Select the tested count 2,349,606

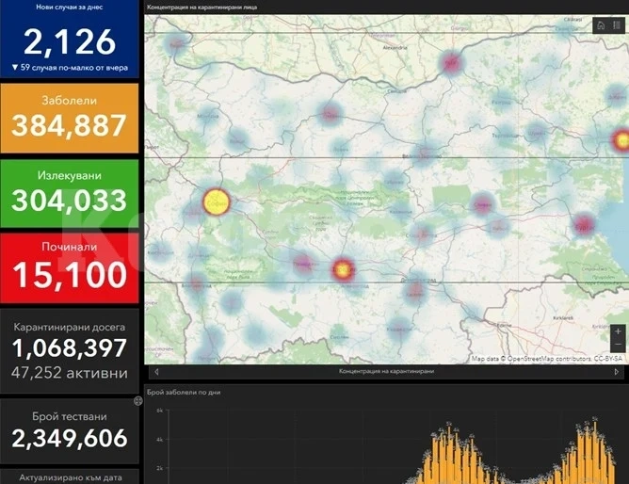[70, 438]
